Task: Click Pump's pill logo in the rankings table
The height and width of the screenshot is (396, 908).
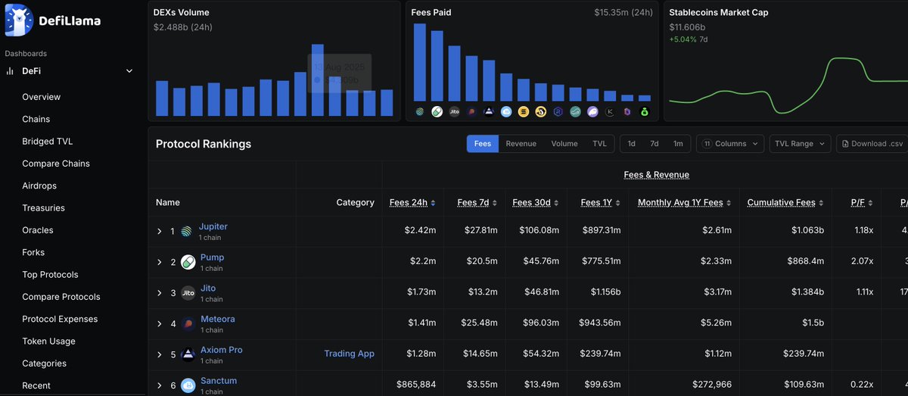Action: (187, 263)
